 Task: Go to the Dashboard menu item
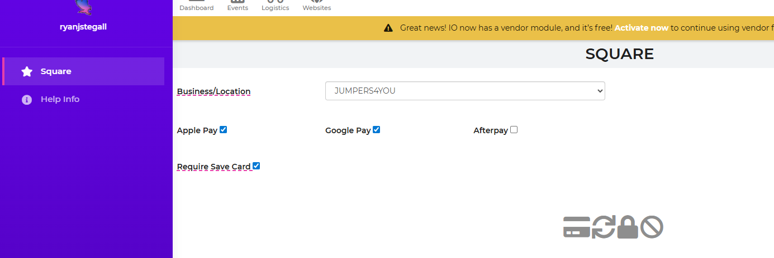click(196, 7)
